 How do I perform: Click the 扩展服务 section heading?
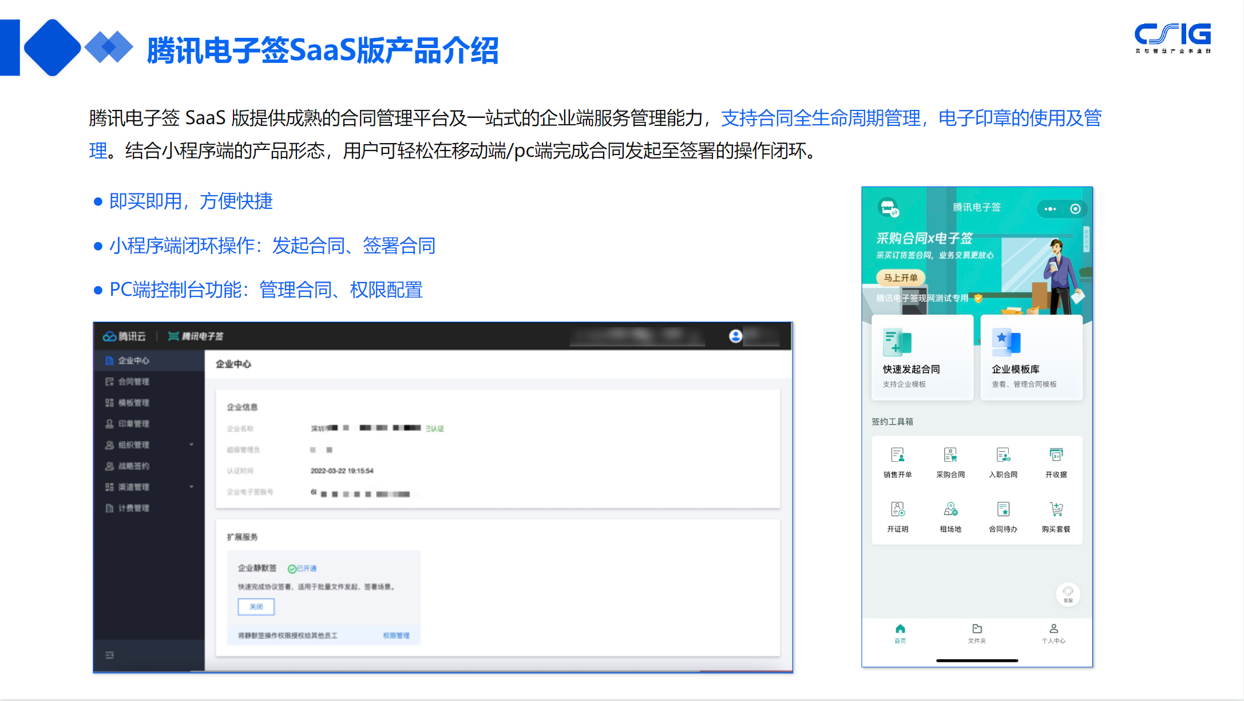coord(242,537)
